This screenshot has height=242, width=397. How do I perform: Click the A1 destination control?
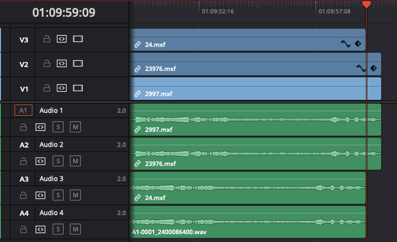23,110
